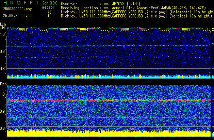Click the L-ch UV5R Holozontal yagi description
214x140 pixels.
pos(137,12)
